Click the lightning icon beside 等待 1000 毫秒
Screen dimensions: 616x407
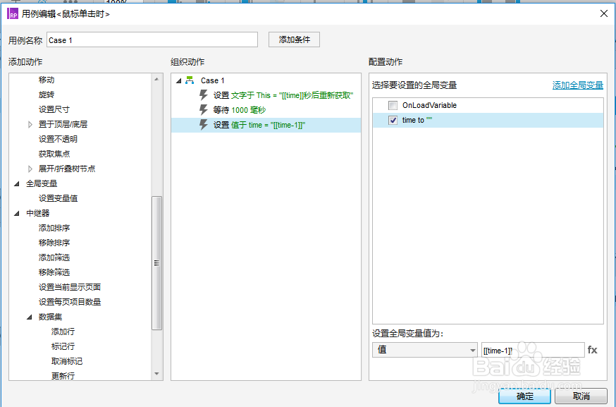point(204,110)
